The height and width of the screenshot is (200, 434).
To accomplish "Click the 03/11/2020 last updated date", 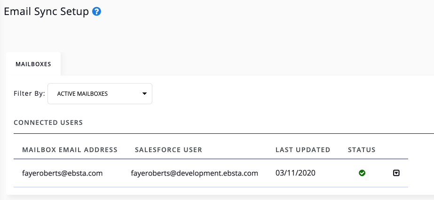I will (295, 173).
